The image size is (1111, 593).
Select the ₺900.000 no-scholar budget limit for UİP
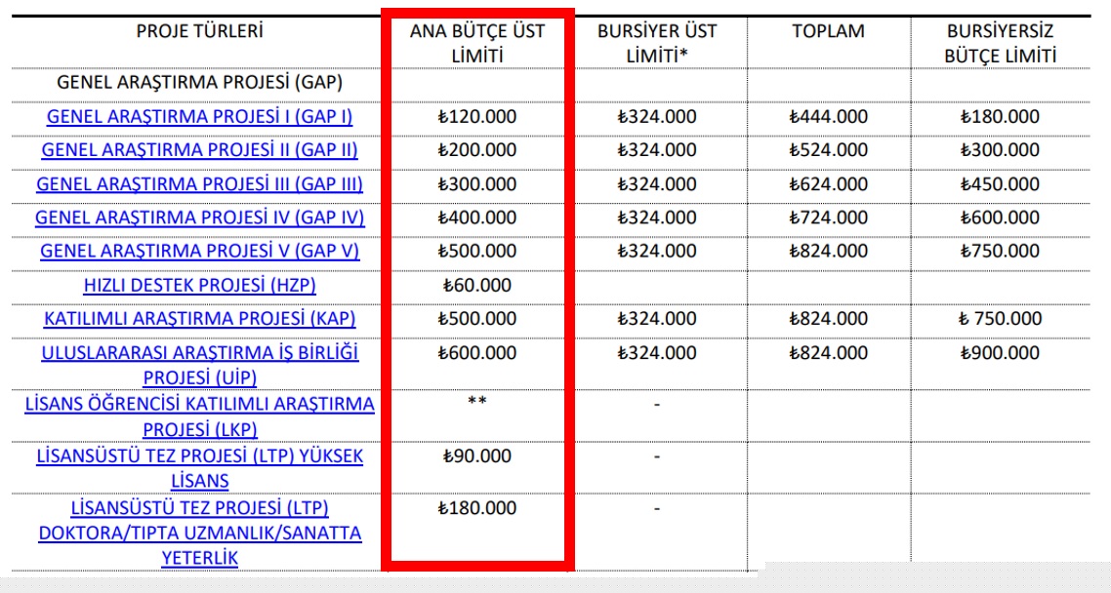[x=1000, y=352]
